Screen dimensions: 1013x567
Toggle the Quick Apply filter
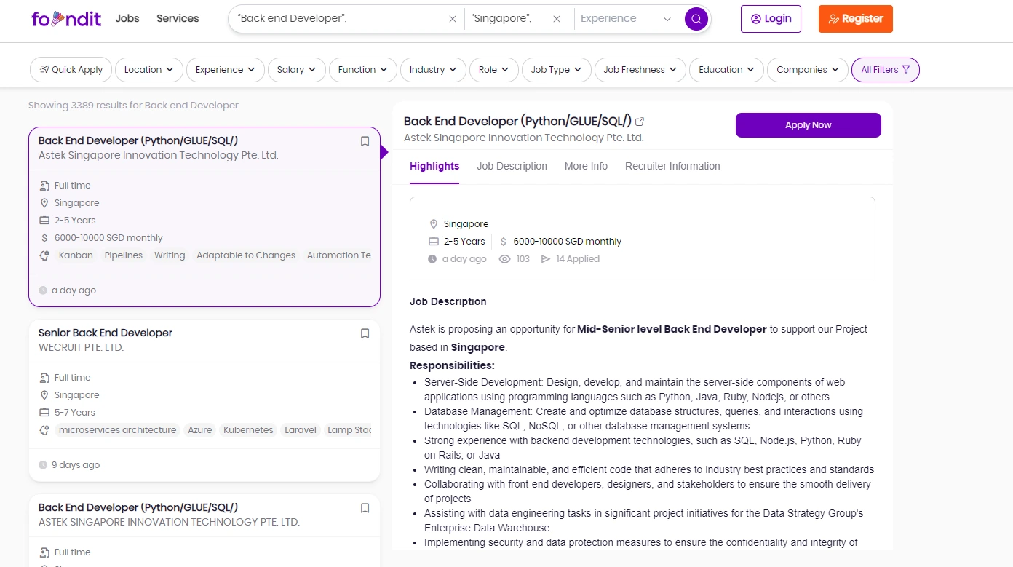(71, 70)
